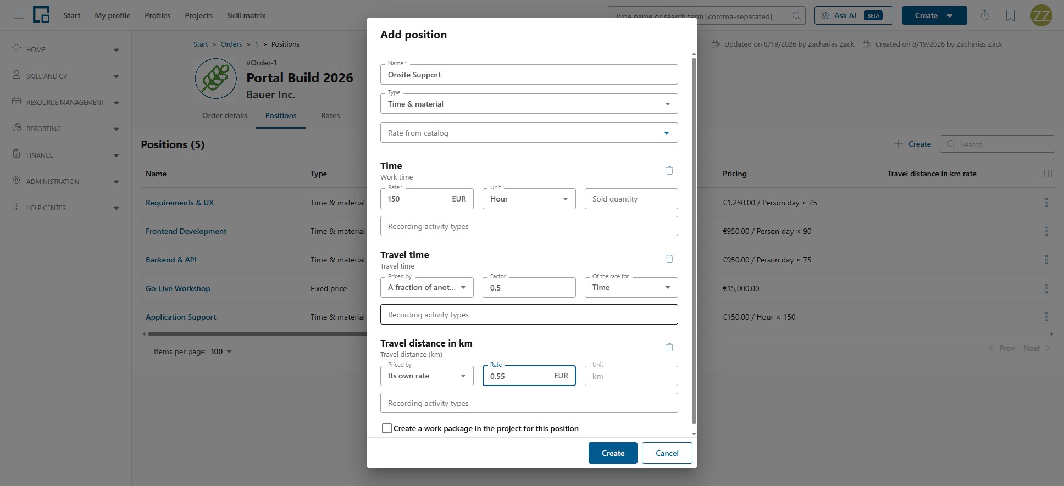
Task: Click the Resource Management icon
Action: tap(16, 101)
